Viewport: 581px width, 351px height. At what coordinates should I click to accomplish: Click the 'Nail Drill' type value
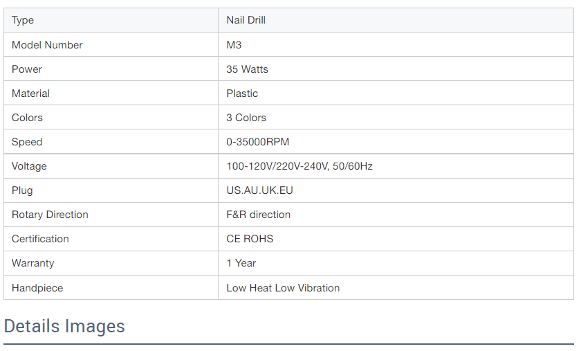[246, 20]
